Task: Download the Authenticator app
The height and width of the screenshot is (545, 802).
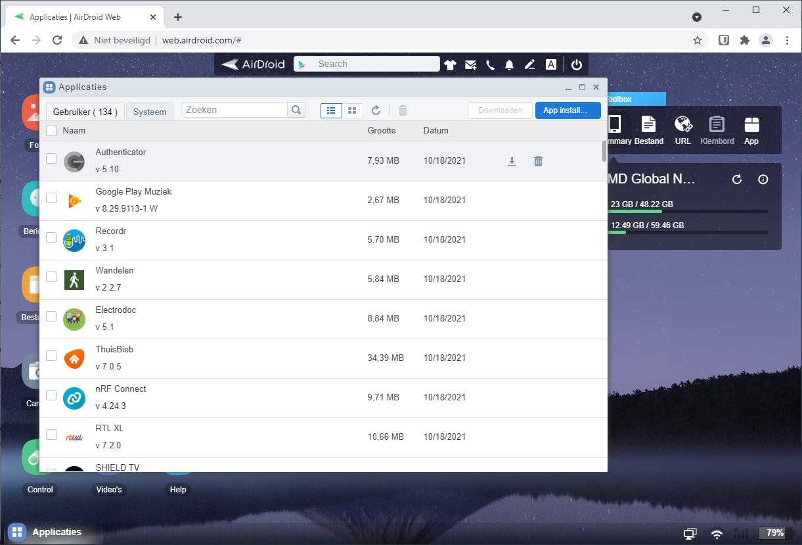Action: click(x=512, y=161)
